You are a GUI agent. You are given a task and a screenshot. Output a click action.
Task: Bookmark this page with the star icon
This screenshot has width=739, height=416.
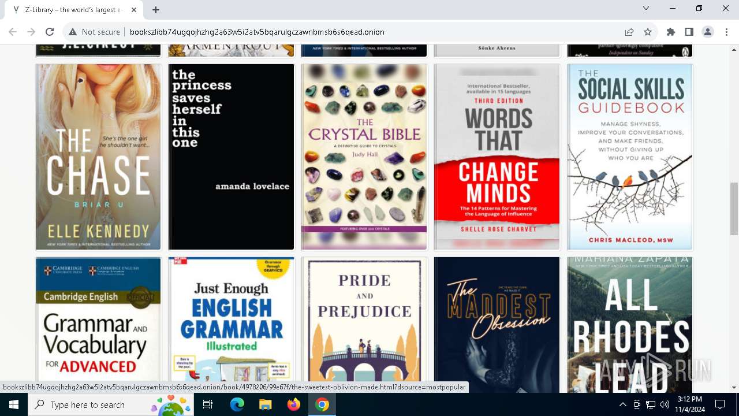[x=648, y=32]
